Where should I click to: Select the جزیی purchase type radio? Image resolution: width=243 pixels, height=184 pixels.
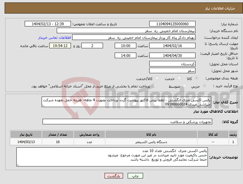click(x=204, y=86)
